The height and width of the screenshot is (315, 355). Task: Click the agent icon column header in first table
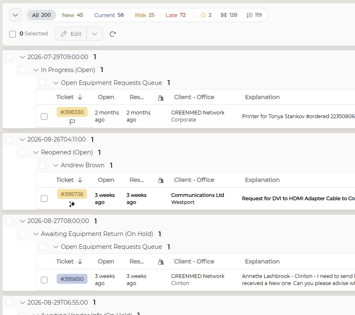tap(161, 98)
